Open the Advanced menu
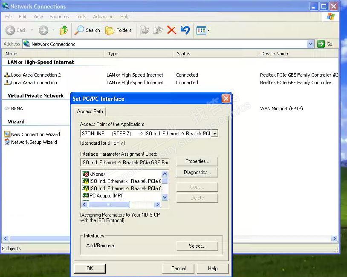Viewport: 347px width, 277px height. pos(103,17)
